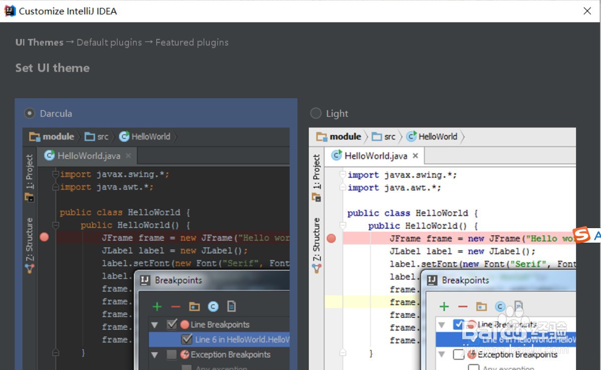Viewport: 601px width, 370px height.
Task: Click module folder icon in Light preview
Action: [x=322, y=137]
